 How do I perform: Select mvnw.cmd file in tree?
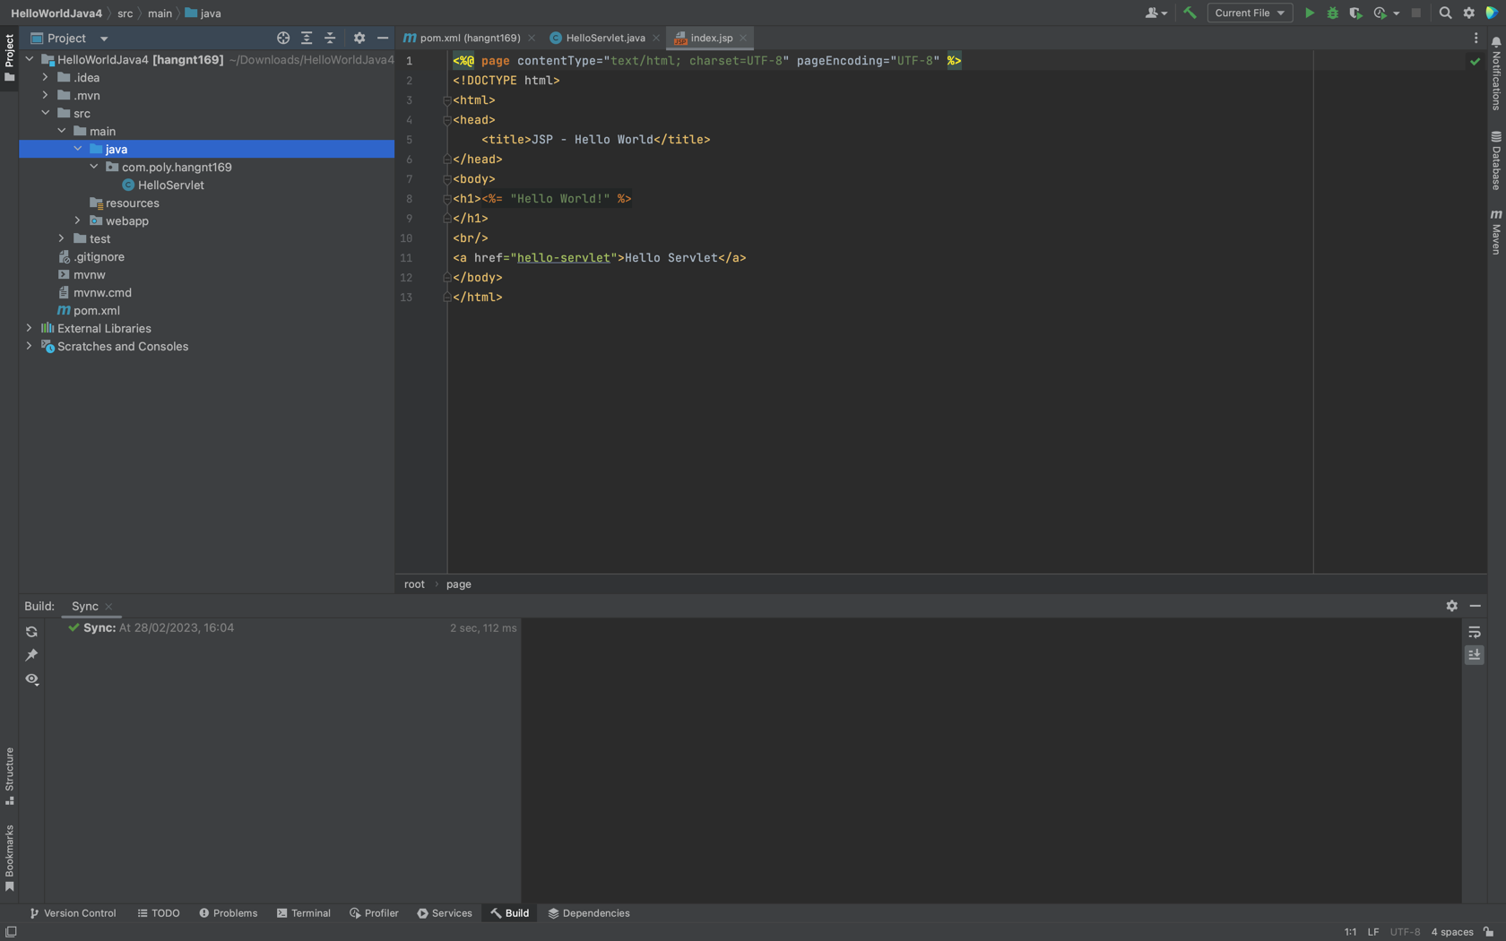[102, 292]
